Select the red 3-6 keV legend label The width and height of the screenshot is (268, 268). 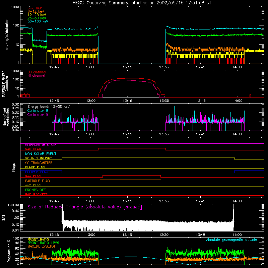pyautogui.click(x=35, y=8)
